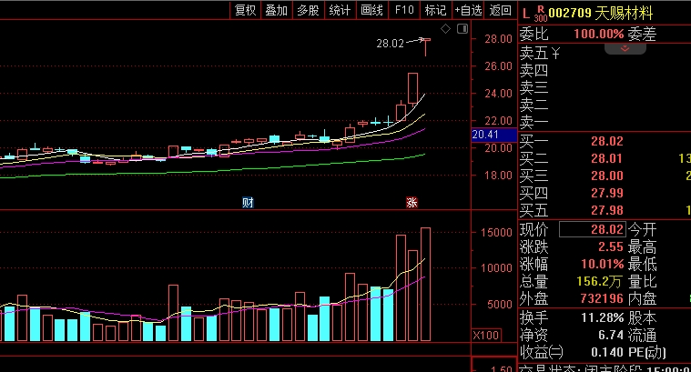Select 买一 price 28.02
This screenshot has width=691, height=372.
point(607,141)
